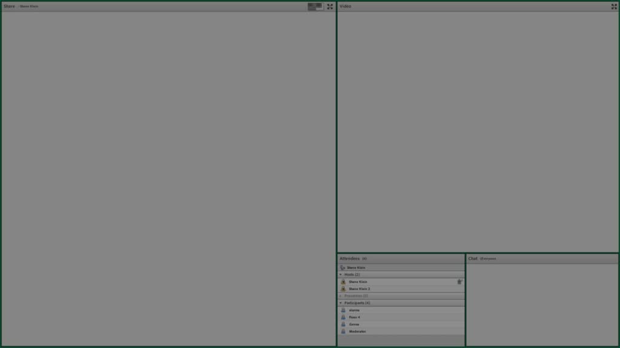Select the second participant in the list

[401, 317]
